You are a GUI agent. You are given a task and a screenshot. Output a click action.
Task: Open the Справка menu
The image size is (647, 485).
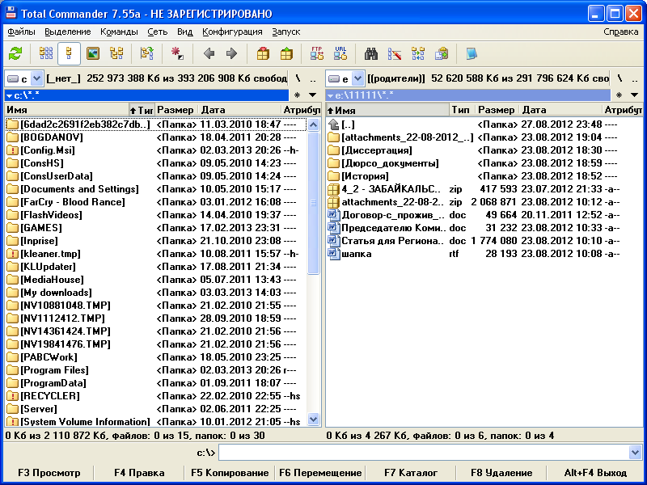pyautogui.click(x=621, y=32)
